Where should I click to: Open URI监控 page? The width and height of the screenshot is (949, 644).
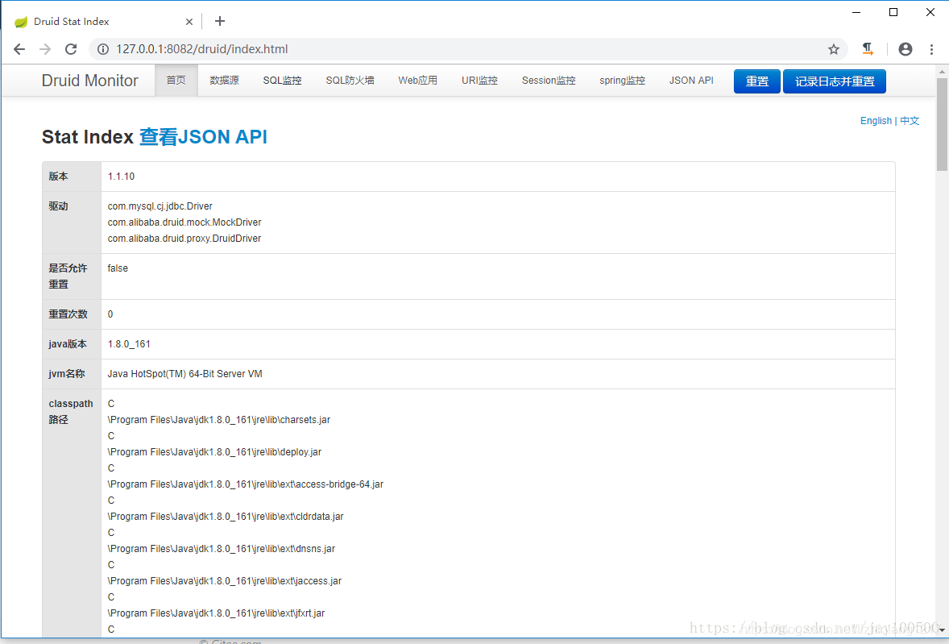[479, 81]
